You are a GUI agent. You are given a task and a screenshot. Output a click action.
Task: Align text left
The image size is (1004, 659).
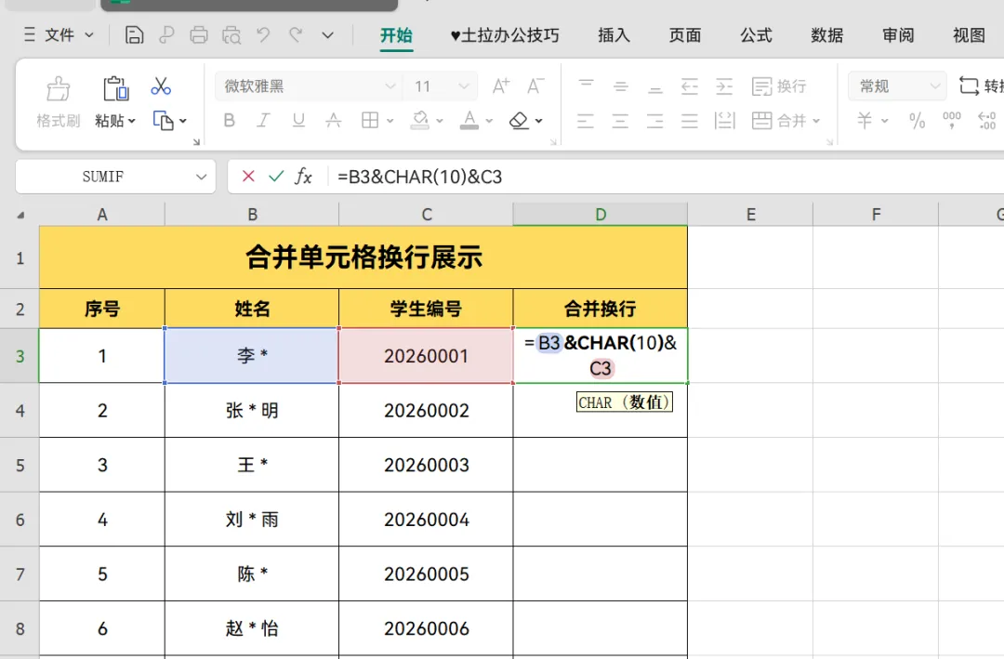[586, 121]
